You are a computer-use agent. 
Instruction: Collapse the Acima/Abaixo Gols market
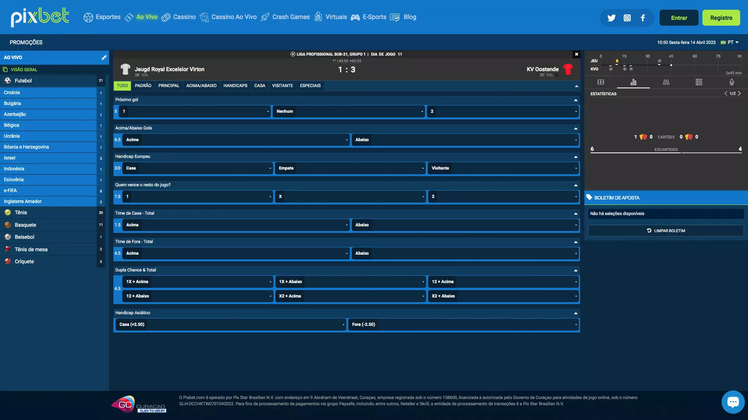coord(576,128)
